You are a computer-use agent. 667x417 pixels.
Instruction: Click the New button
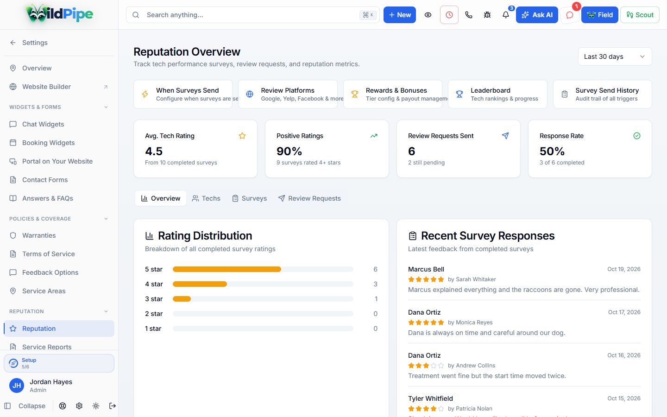pyautogui.click(x=400, y=15)
